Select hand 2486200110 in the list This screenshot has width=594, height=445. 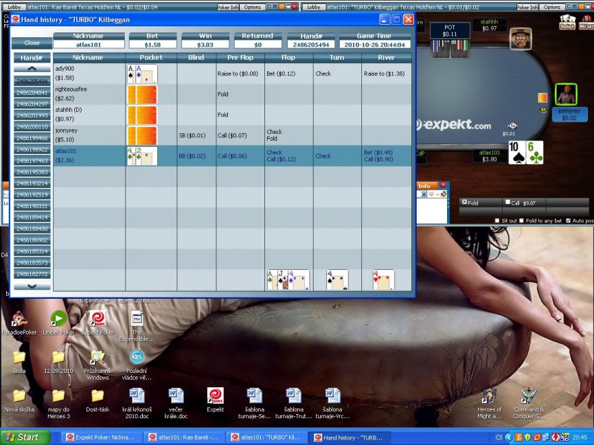(x=32, y=126)
